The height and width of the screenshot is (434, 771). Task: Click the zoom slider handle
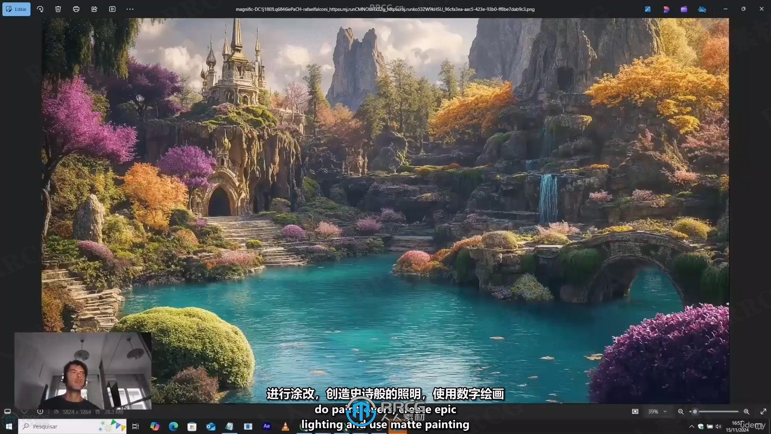(695, 411)
